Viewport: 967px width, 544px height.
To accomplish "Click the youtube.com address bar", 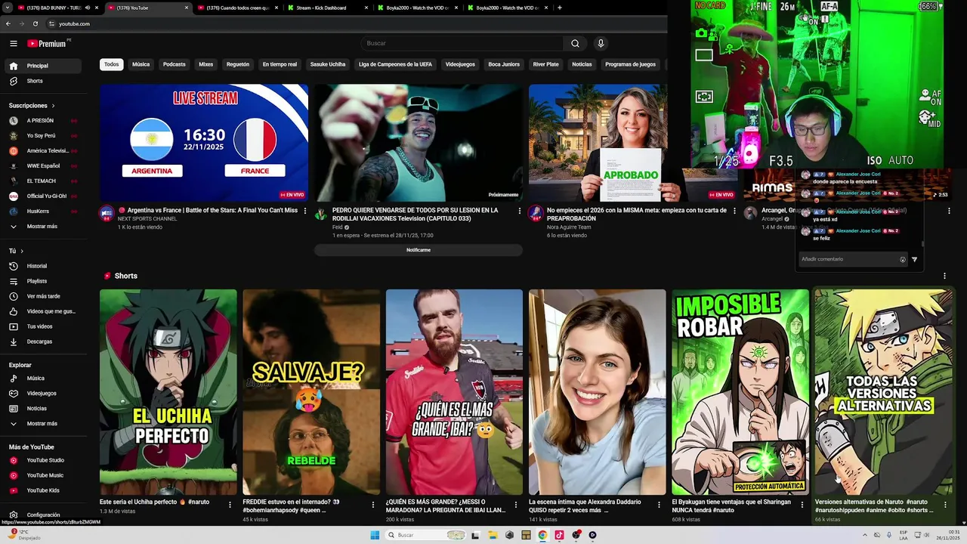I will click(355, 23).
